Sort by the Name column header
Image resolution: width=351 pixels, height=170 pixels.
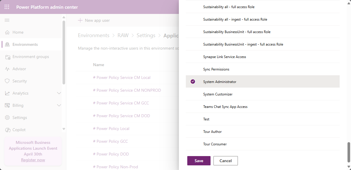tap(99, 65)
